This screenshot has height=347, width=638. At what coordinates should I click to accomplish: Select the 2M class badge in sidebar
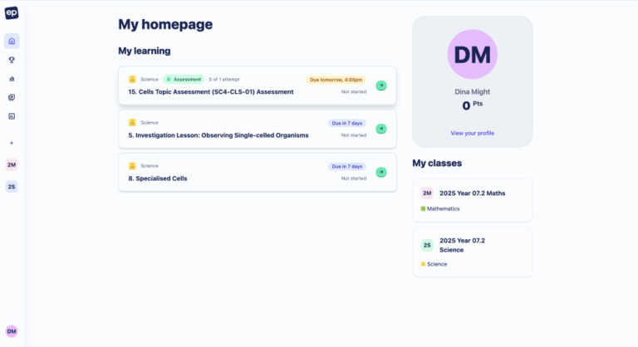[x=12, y=164]
